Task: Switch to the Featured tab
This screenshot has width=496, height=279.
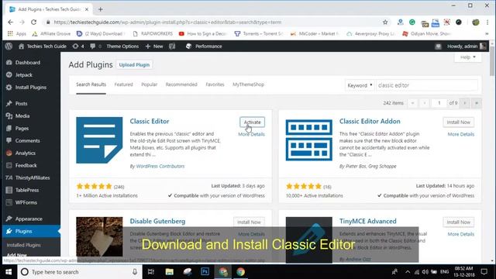Action: 124,84
